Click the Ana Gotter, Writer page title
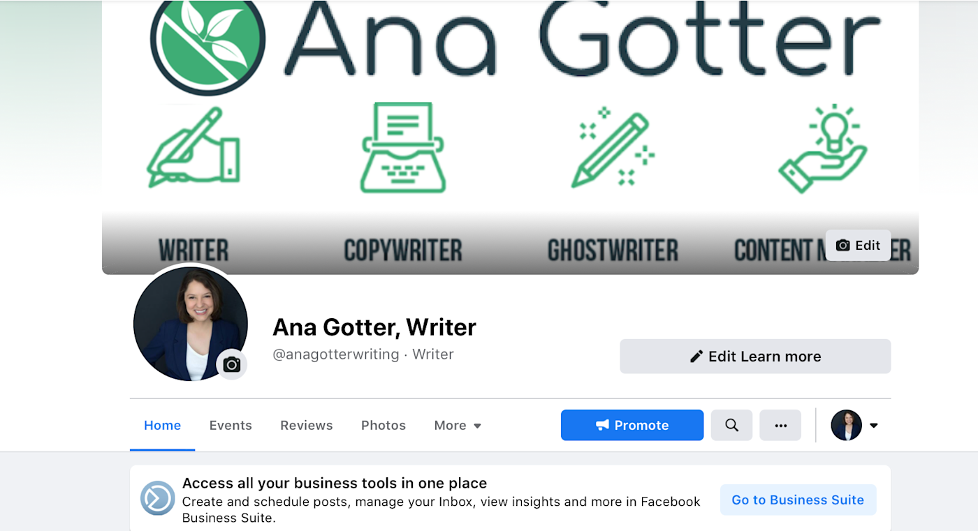978x531 pixels. 374,327
